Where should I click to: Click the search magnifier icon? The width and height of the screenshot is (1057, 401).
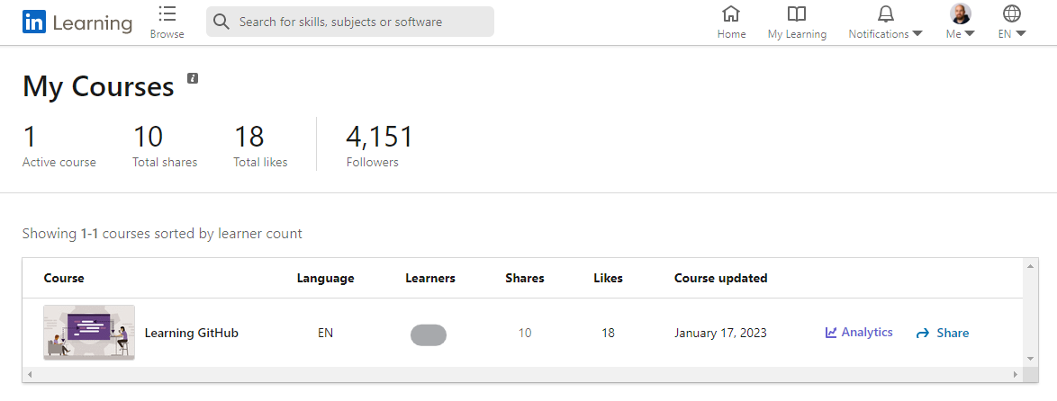(x=221, y=22)
